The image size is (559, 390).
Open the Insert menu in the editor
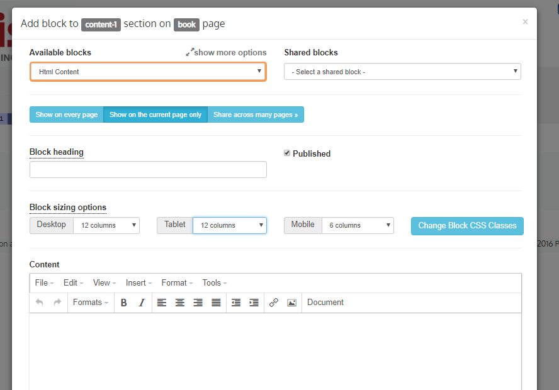[138, 283]
